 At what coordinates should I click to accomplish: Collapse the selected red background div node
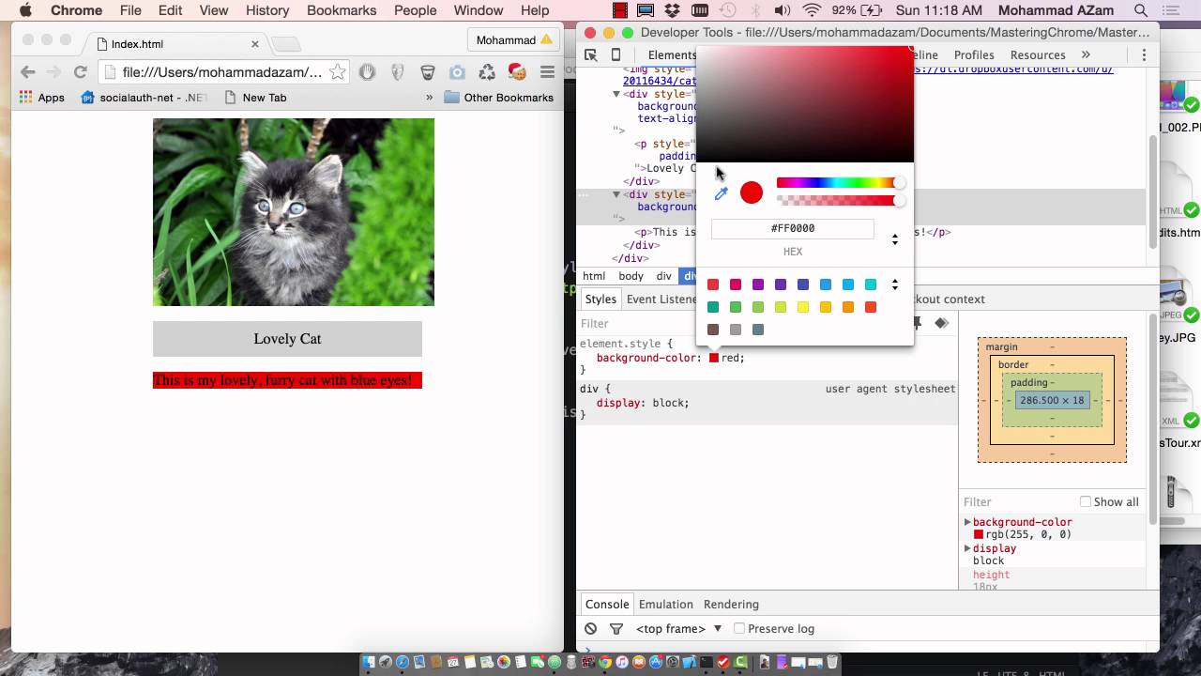tap(616, 194)
